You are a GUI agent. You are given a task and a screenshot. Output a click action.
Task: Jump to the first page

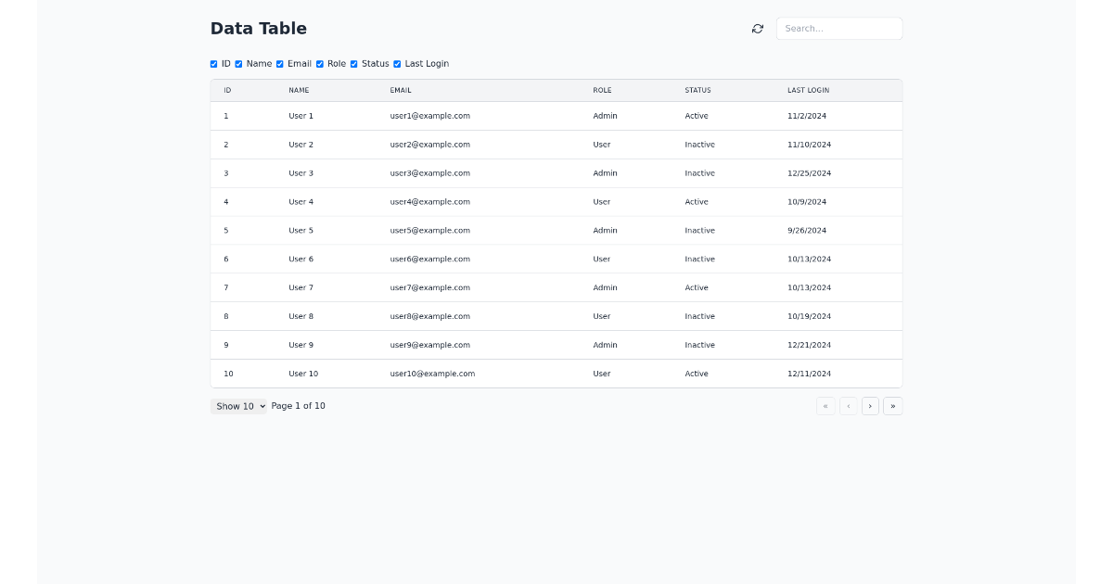[x=825, y=405]
